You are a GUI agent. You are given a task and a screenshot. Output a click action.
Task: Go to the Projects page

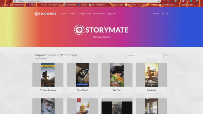(73, 13)
